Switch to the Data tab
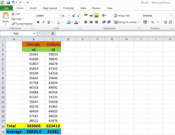 83,8
